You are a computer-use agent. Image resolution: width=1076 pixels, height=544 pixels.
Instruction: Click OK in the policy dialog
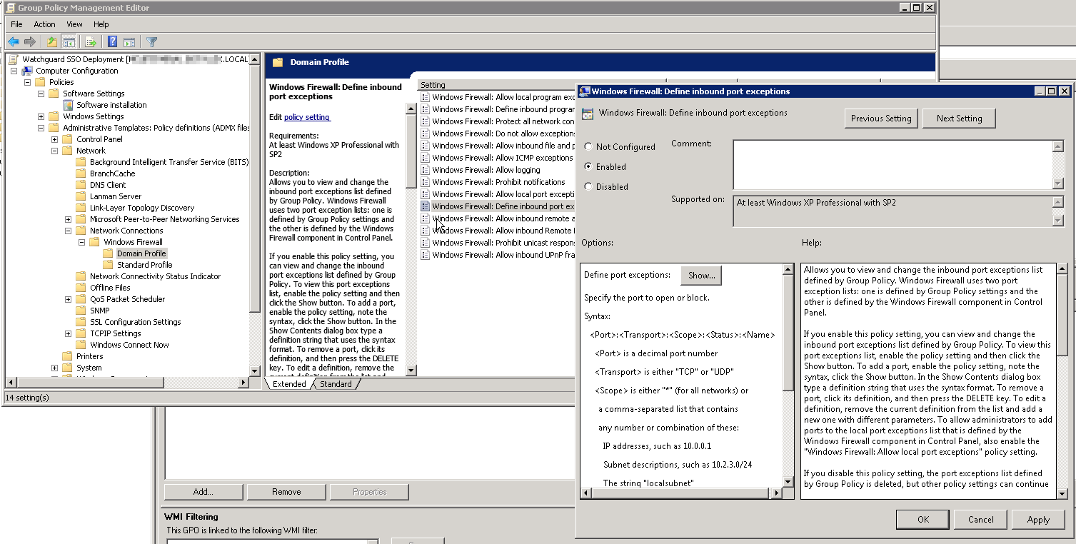tap(923, 520)
